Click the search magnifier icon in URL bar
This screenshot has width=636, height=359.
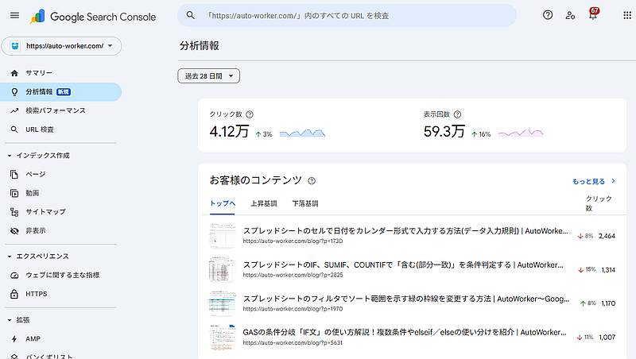[190, 15]
